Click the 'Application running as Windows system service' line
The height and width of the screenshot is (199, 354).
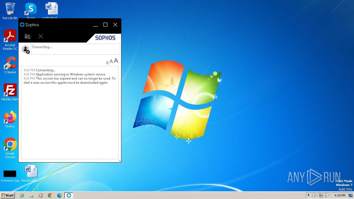tap(71, 74)
